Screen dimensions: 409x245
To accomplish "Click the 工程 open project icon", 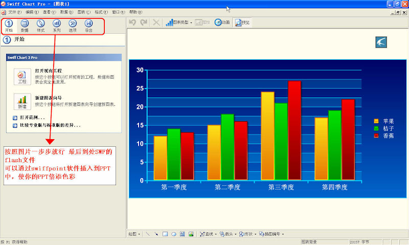I will coord(22,77).
